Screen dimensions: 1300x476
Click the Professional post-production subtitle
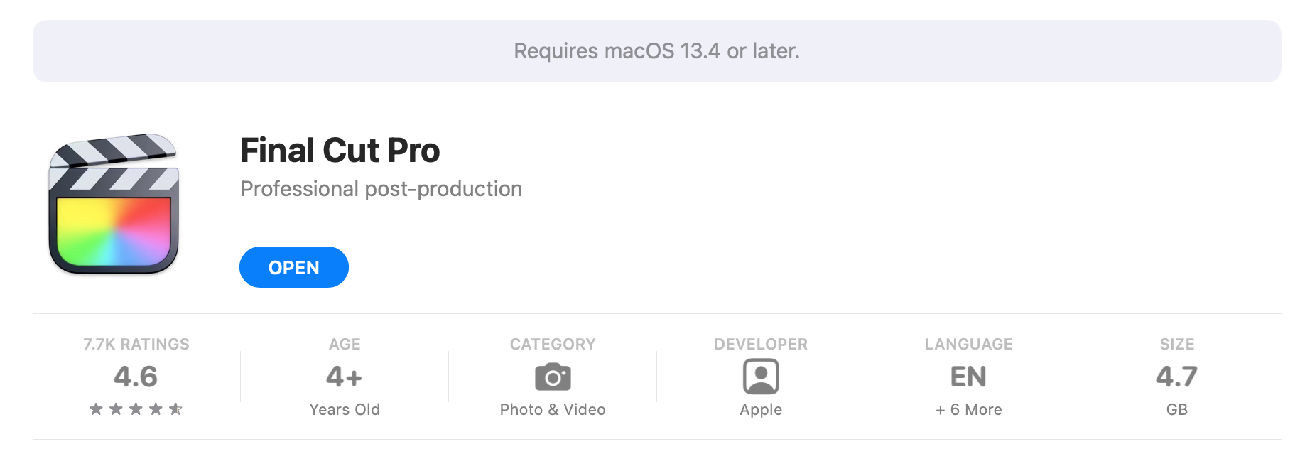(381, 189)
